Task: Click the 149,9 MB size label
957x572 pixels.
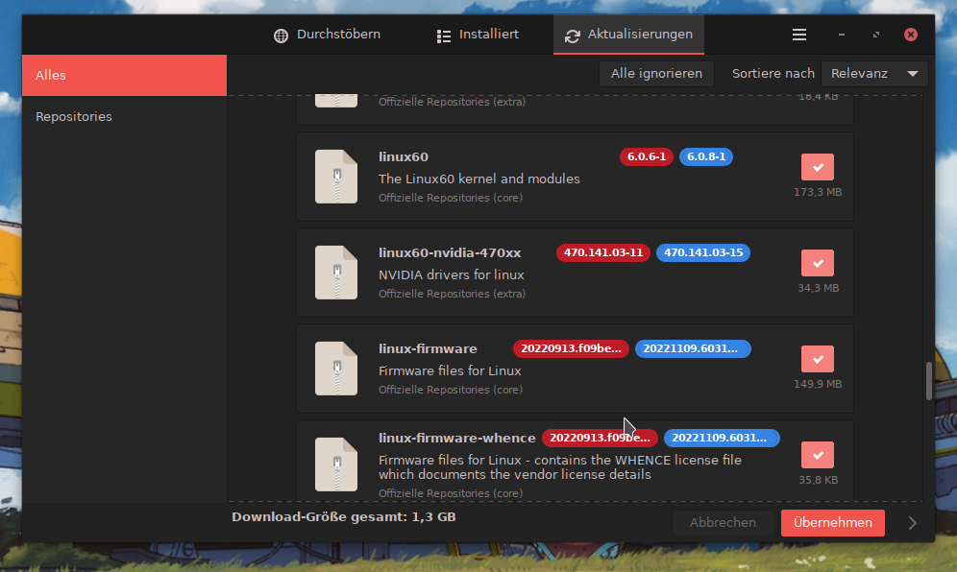Action: click(818, 384)
